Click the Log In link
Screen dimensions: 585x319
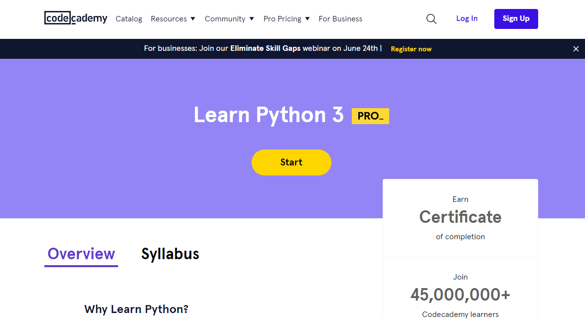[x=467, y=18]
